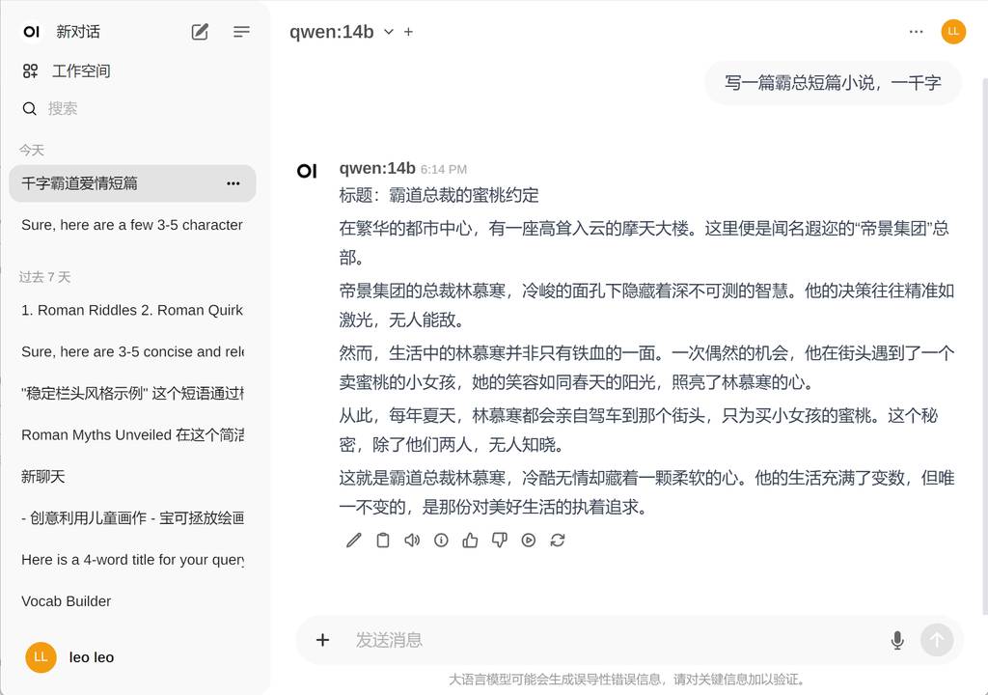This screenshot has height=695, width=988.
Task: Open the user avatar menu at top right
Action: [953, 32]
